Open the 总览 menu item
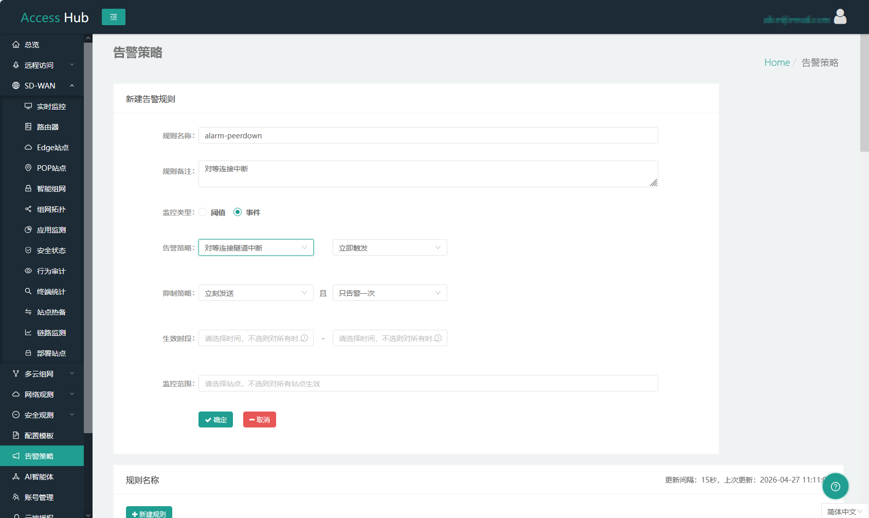This screenshot has width=869, height=518. tap(42, 45)
